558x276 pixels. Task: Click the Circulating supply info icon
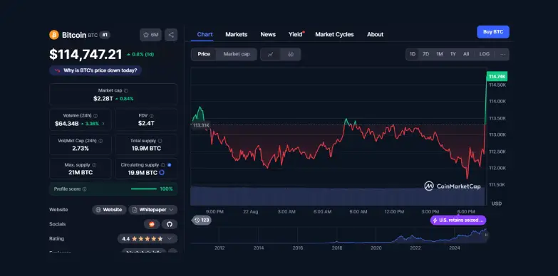click(x=163, y=165)
